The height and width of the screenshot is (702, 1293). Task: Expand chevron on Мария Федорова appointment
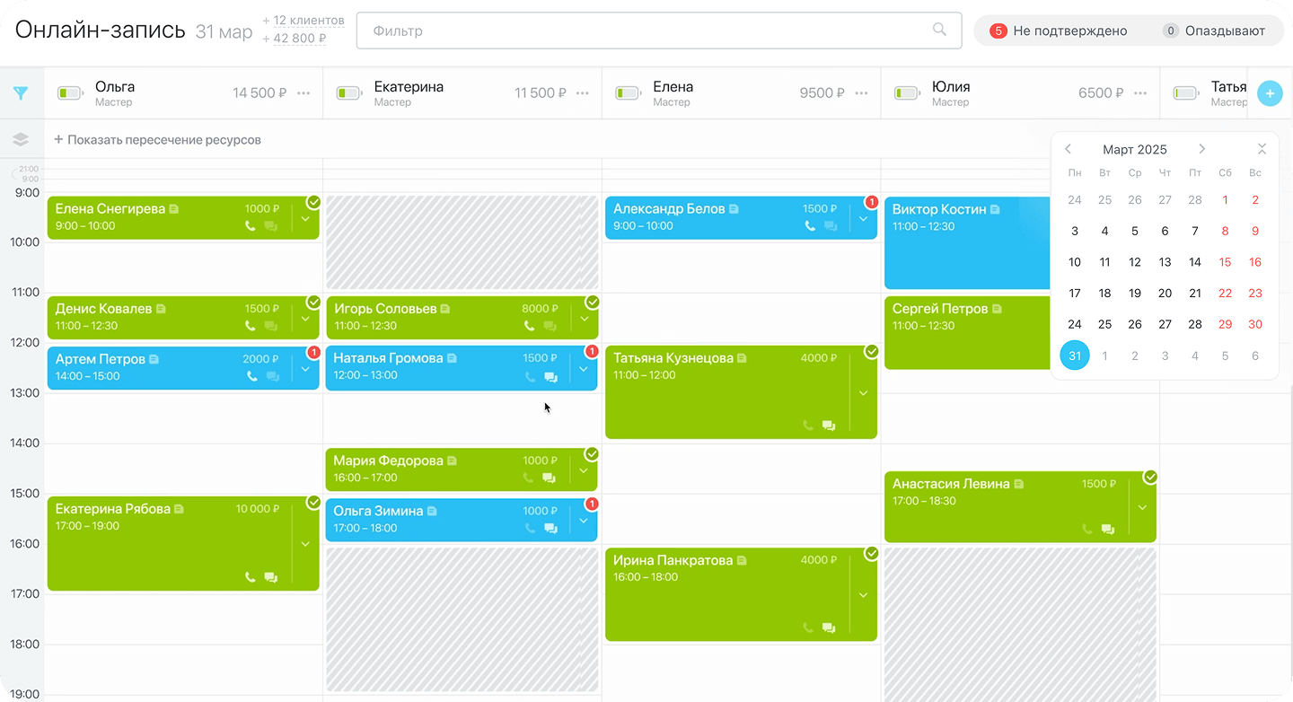point(584,469)
